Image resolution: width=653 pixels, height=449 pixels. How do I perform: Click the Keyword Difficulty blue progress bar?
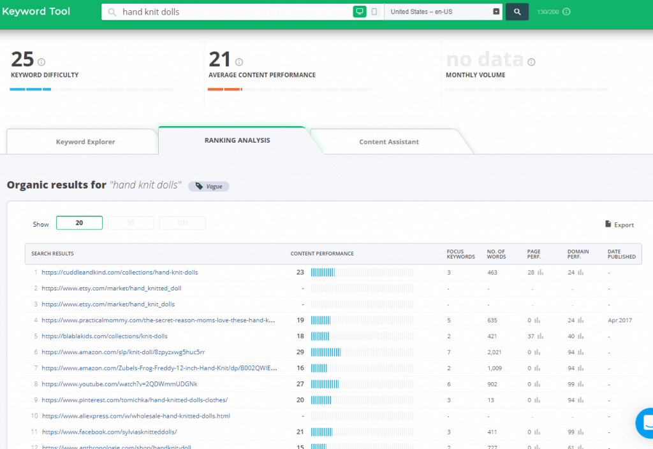pos(31,89)
